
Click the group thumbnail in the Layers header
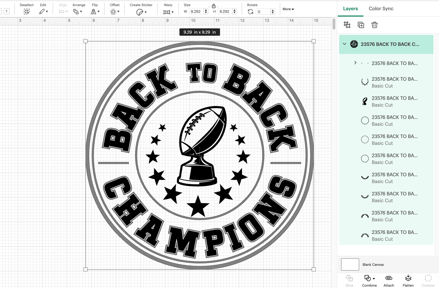[x=354, y=44]
